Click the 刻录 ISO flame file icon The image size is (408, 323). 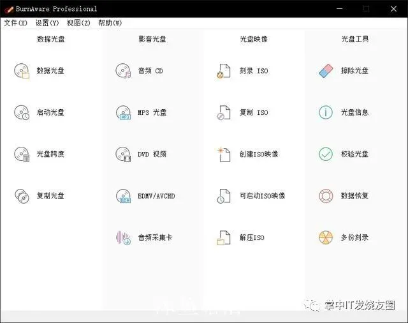(x=224, y=71)
